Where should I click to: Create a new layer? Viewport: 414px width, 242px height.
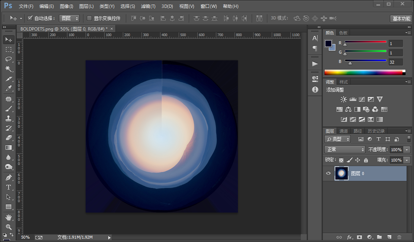(389, 237)
